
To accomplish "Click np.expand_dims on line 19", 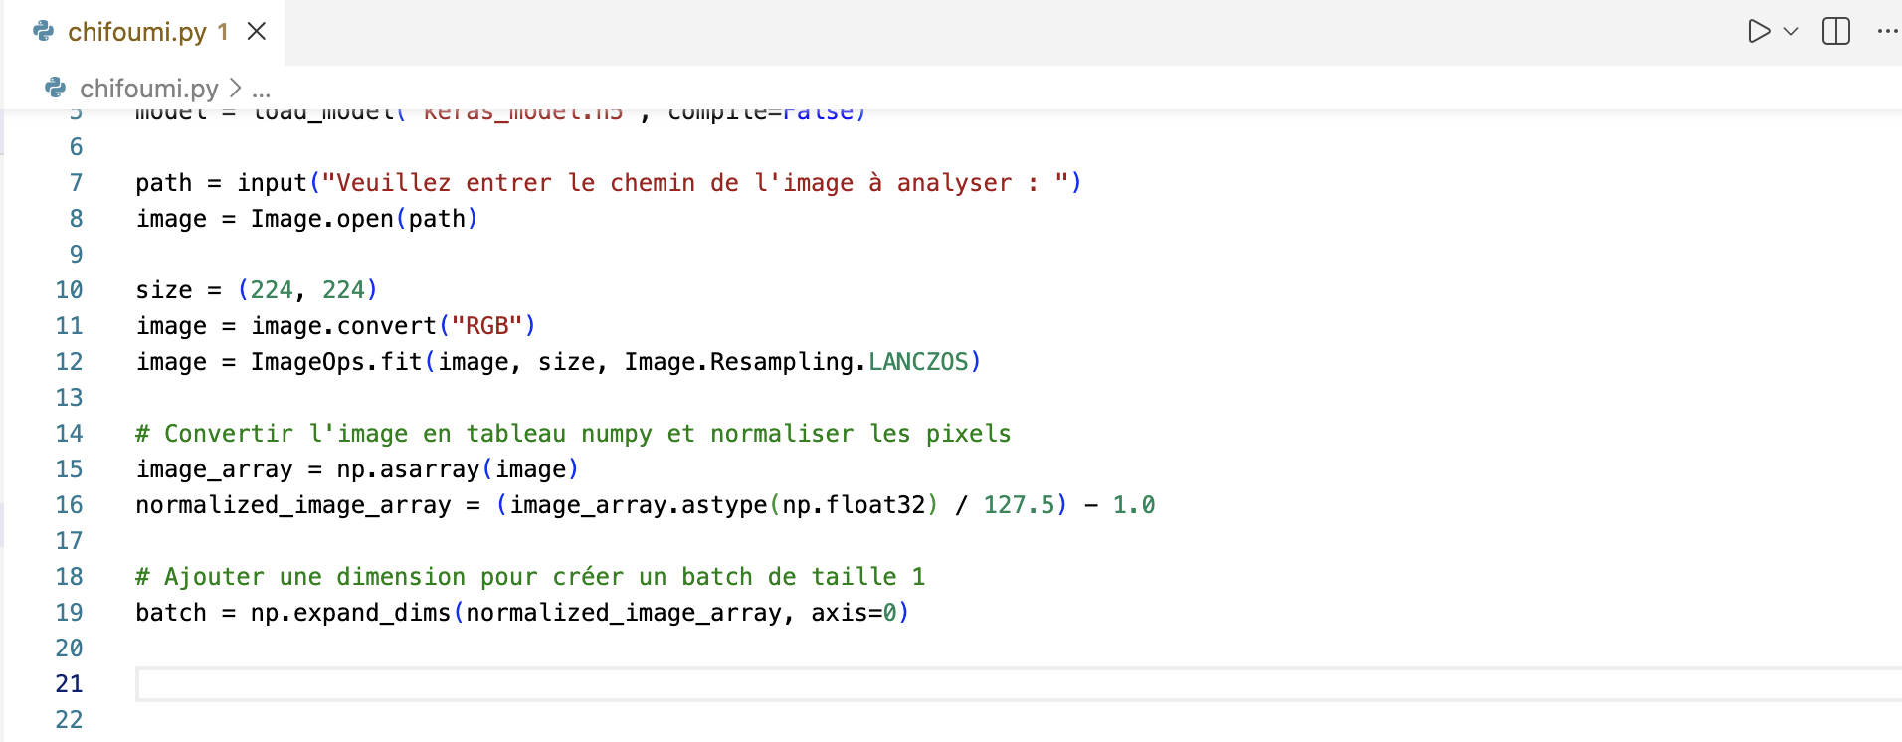I will [x=350, y=613].
